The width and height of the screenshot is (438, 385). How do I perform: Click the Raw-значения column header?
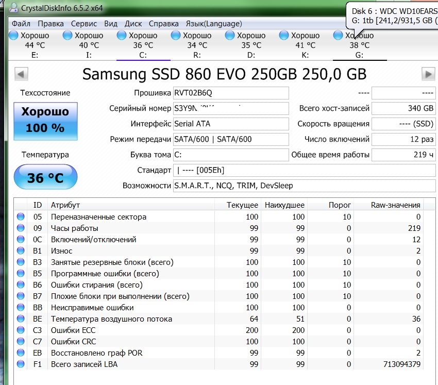pos(389,205)
